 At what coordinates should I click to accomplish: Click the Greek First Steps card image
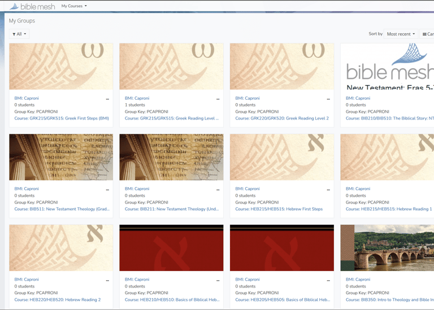click(x=61, y=67)
